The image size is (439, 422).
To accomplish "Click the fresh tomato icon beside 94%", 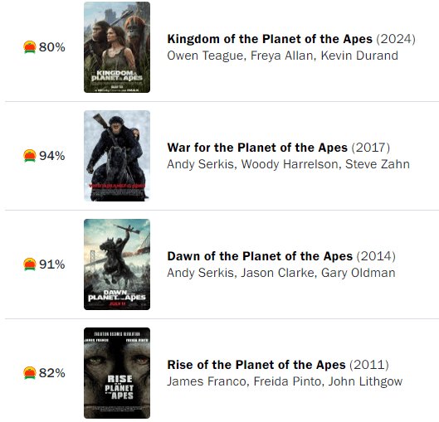I will point(30,156).
